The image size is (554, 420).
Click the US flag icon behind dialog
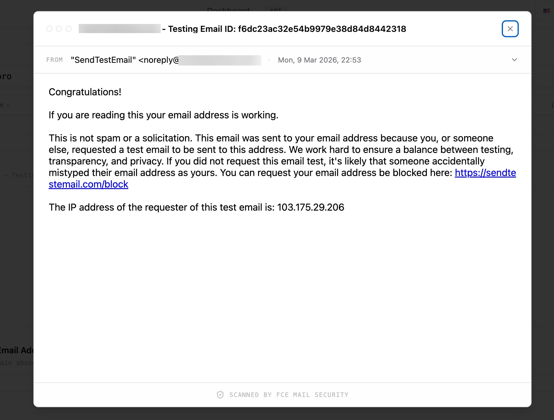pyautogui.click(x=546, y=11)
